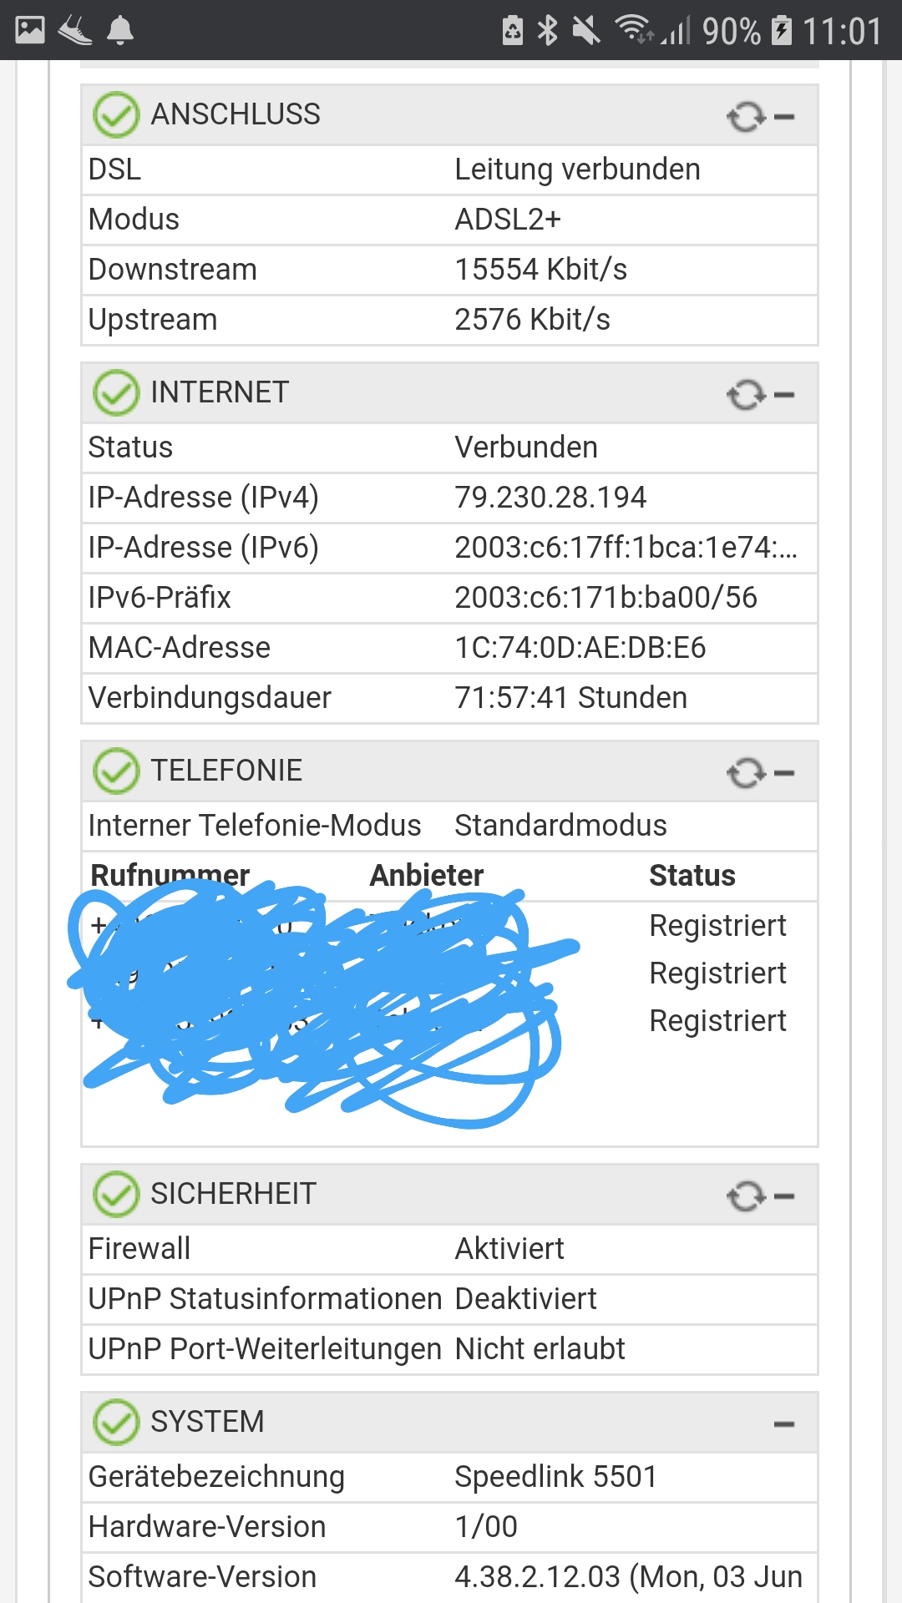Click the green checkmark beside SYSTEM

point(116,1422)
